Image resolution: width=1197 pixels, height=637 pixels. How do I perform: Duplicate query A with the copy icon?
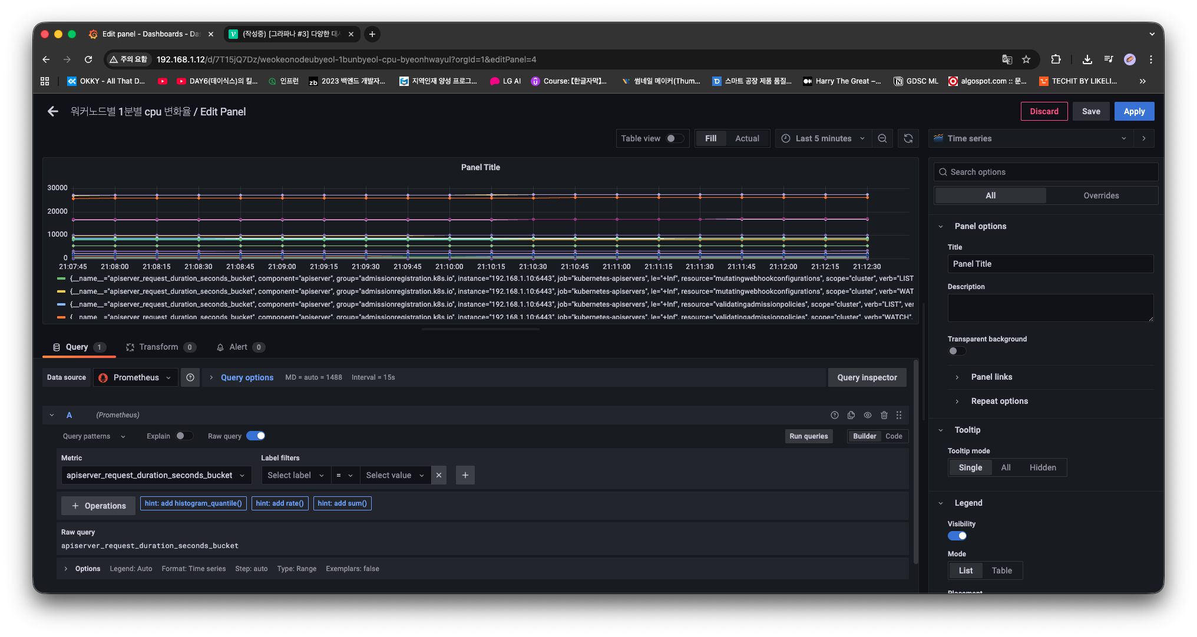(x=851, y=415)
